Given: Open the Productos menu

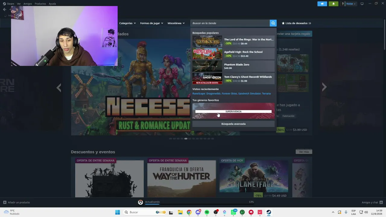Looking at the screenshot, I should [x=40, y=4].
